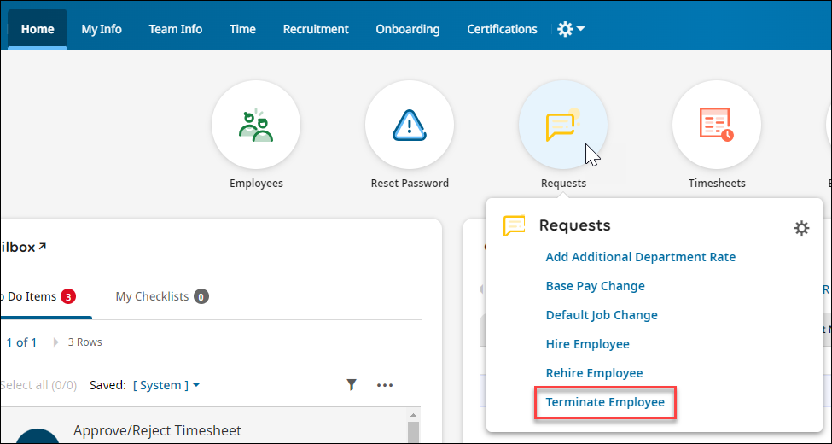
Task: Open the Recruitment tab
Action: click(x=316, y=29)
